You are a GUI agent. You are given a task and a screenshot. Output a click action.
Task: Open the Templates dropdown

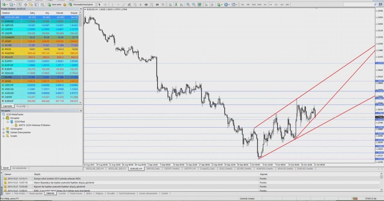click(234, 5)
